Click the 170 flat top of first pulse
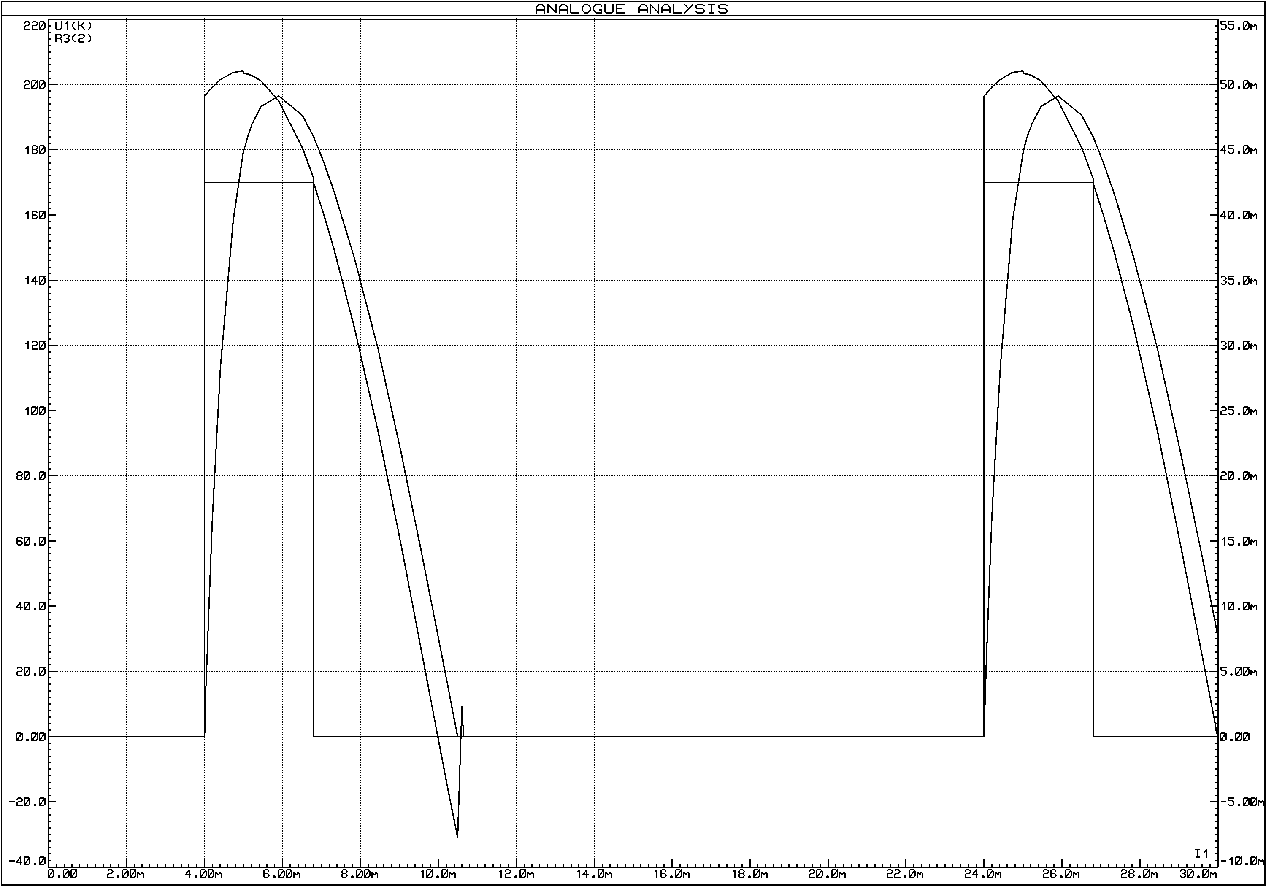Image resolution: width=1266 pixels, height=886 pixels. point(259,182)
